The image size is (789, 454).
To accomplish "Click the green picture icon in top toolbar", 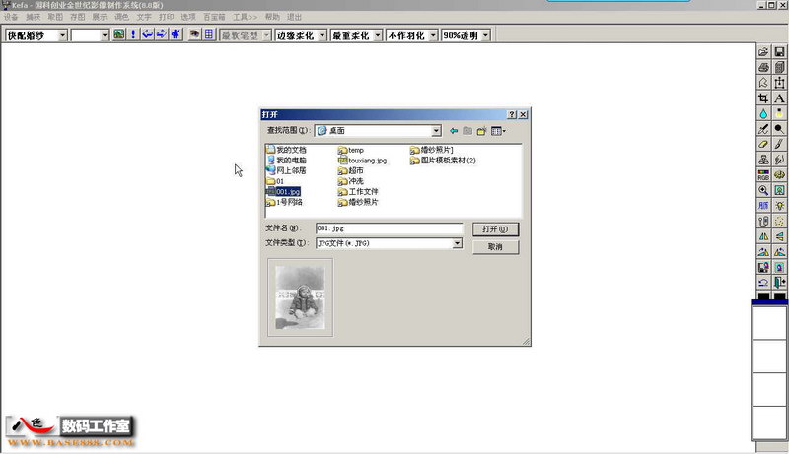I will (118, 34).
